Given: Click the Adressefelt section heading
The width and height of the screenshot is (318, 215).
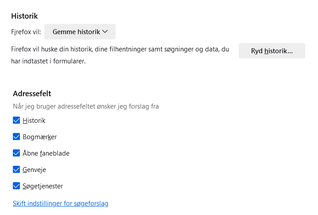Looking at the screenshot, I should click(32, 94).
